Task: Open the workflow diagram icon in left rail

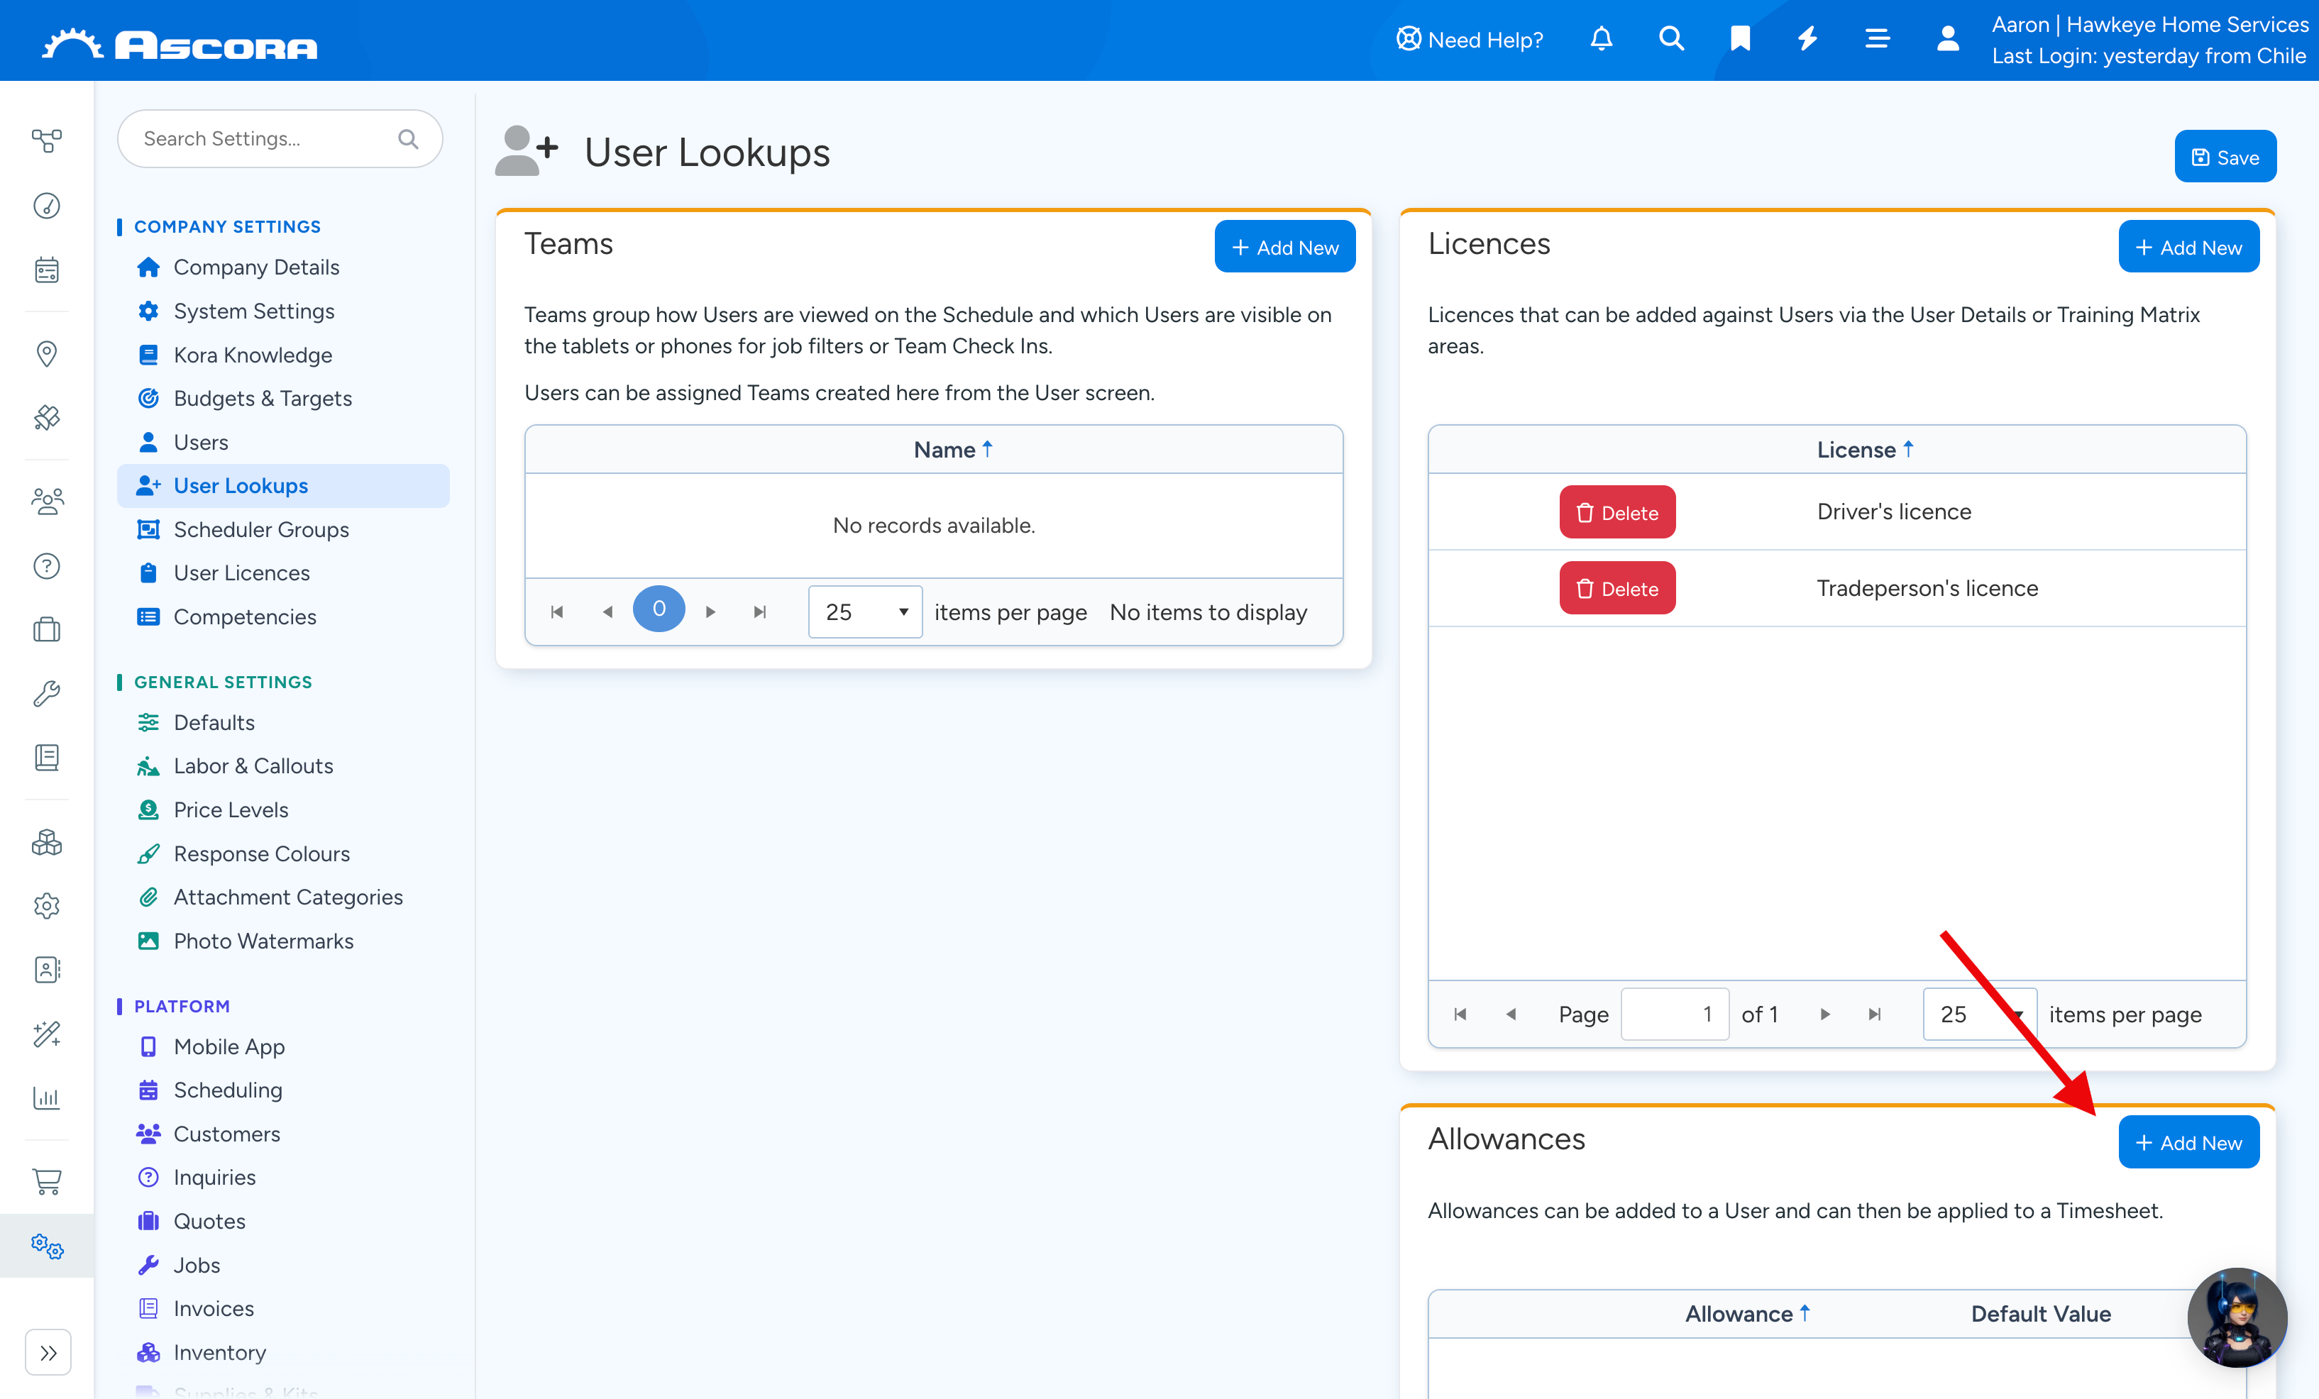Action: point(46,141)
